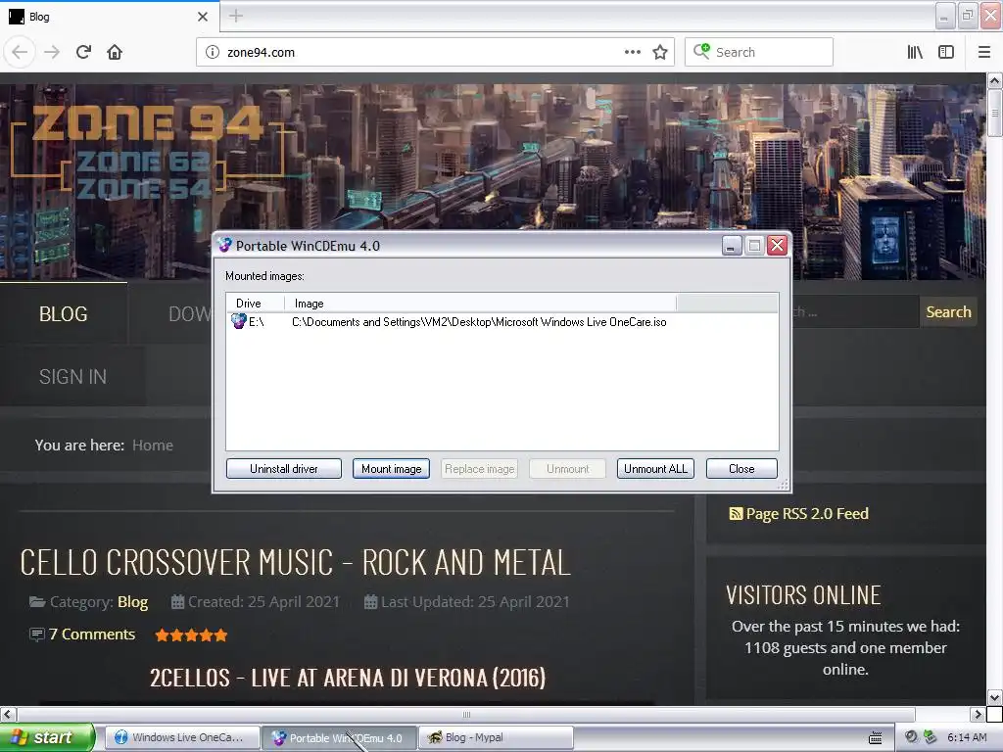This screenshot has width=1003, height=752.
Task: Open a new browser tab
Action: click(x=236, y=16)
